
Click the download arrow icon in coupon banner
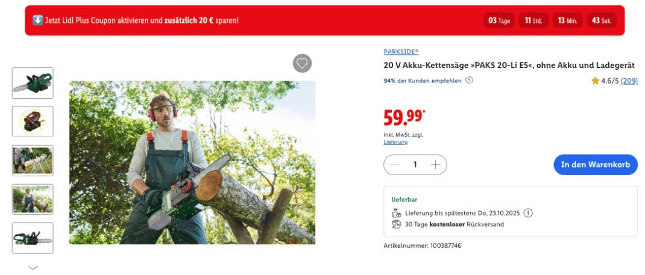pos(37,20)
